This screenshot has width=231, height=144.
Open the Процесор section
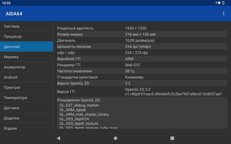tap(26, 36)
